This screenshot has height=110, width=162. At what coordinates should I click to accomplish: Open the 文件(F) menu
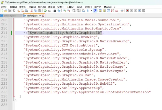[x=4, y=7]
